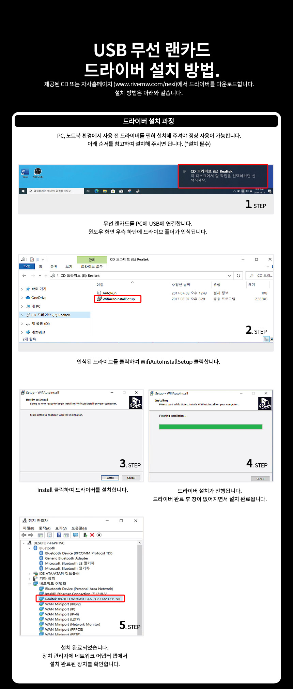Expand 내 PC in navigation pane
Viewport: 293px width, 689px height.
[22, 306]
